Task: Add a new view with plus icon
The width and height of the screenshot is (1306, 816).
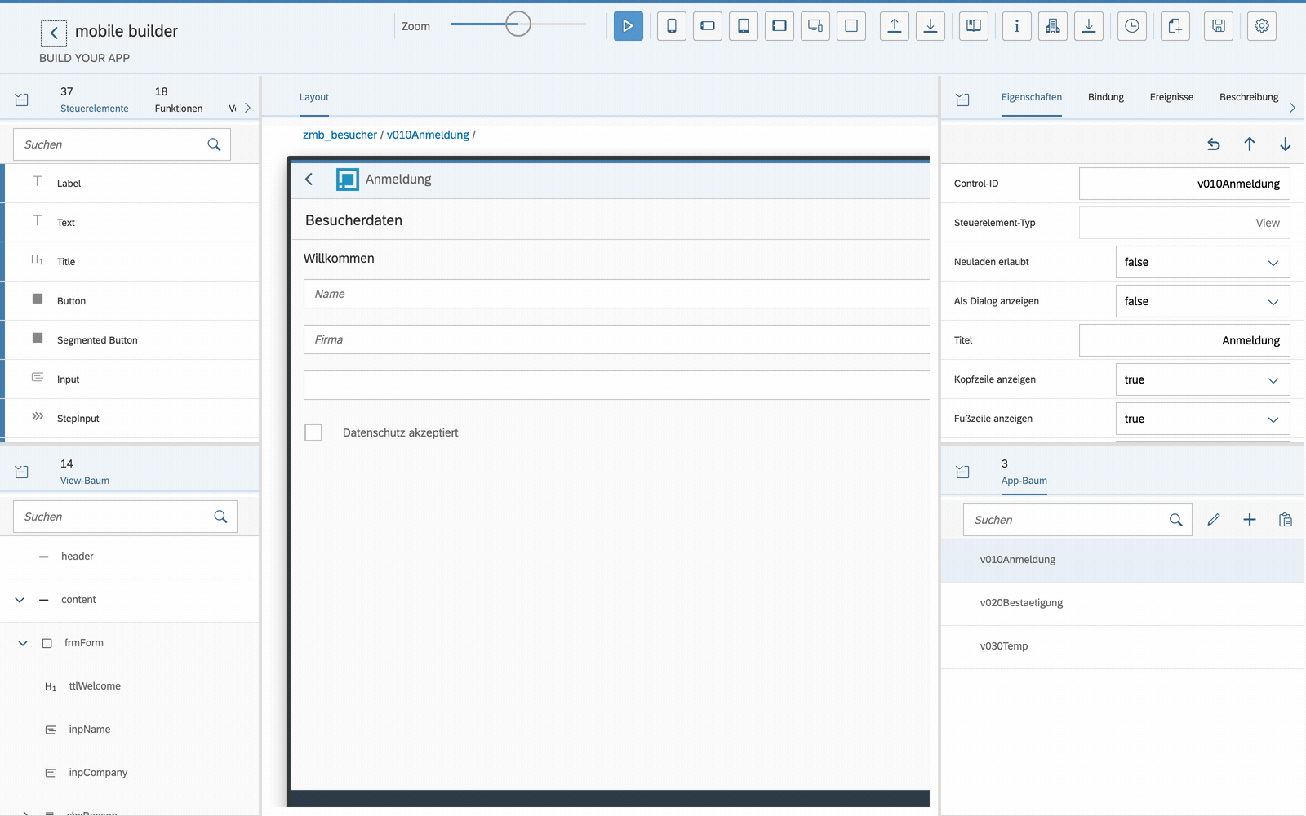Action: point(1250,520)
